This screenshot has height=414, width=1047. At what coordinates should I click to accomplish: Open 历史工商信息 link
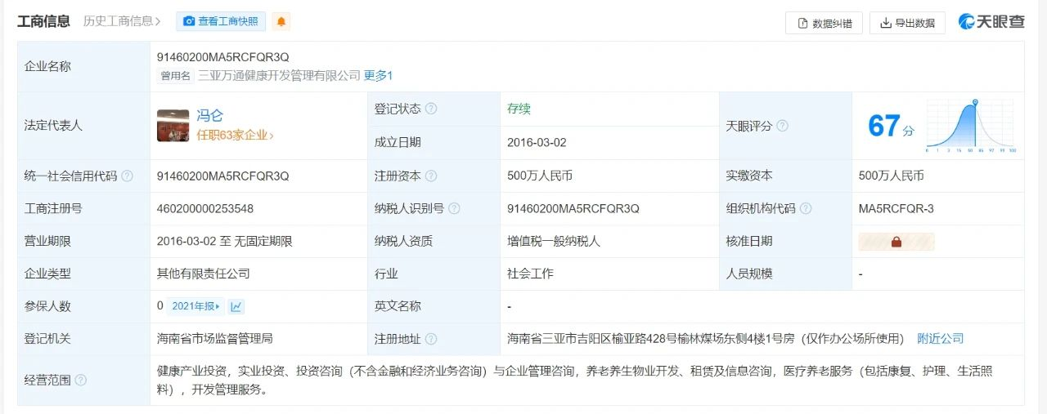[122, 21]
